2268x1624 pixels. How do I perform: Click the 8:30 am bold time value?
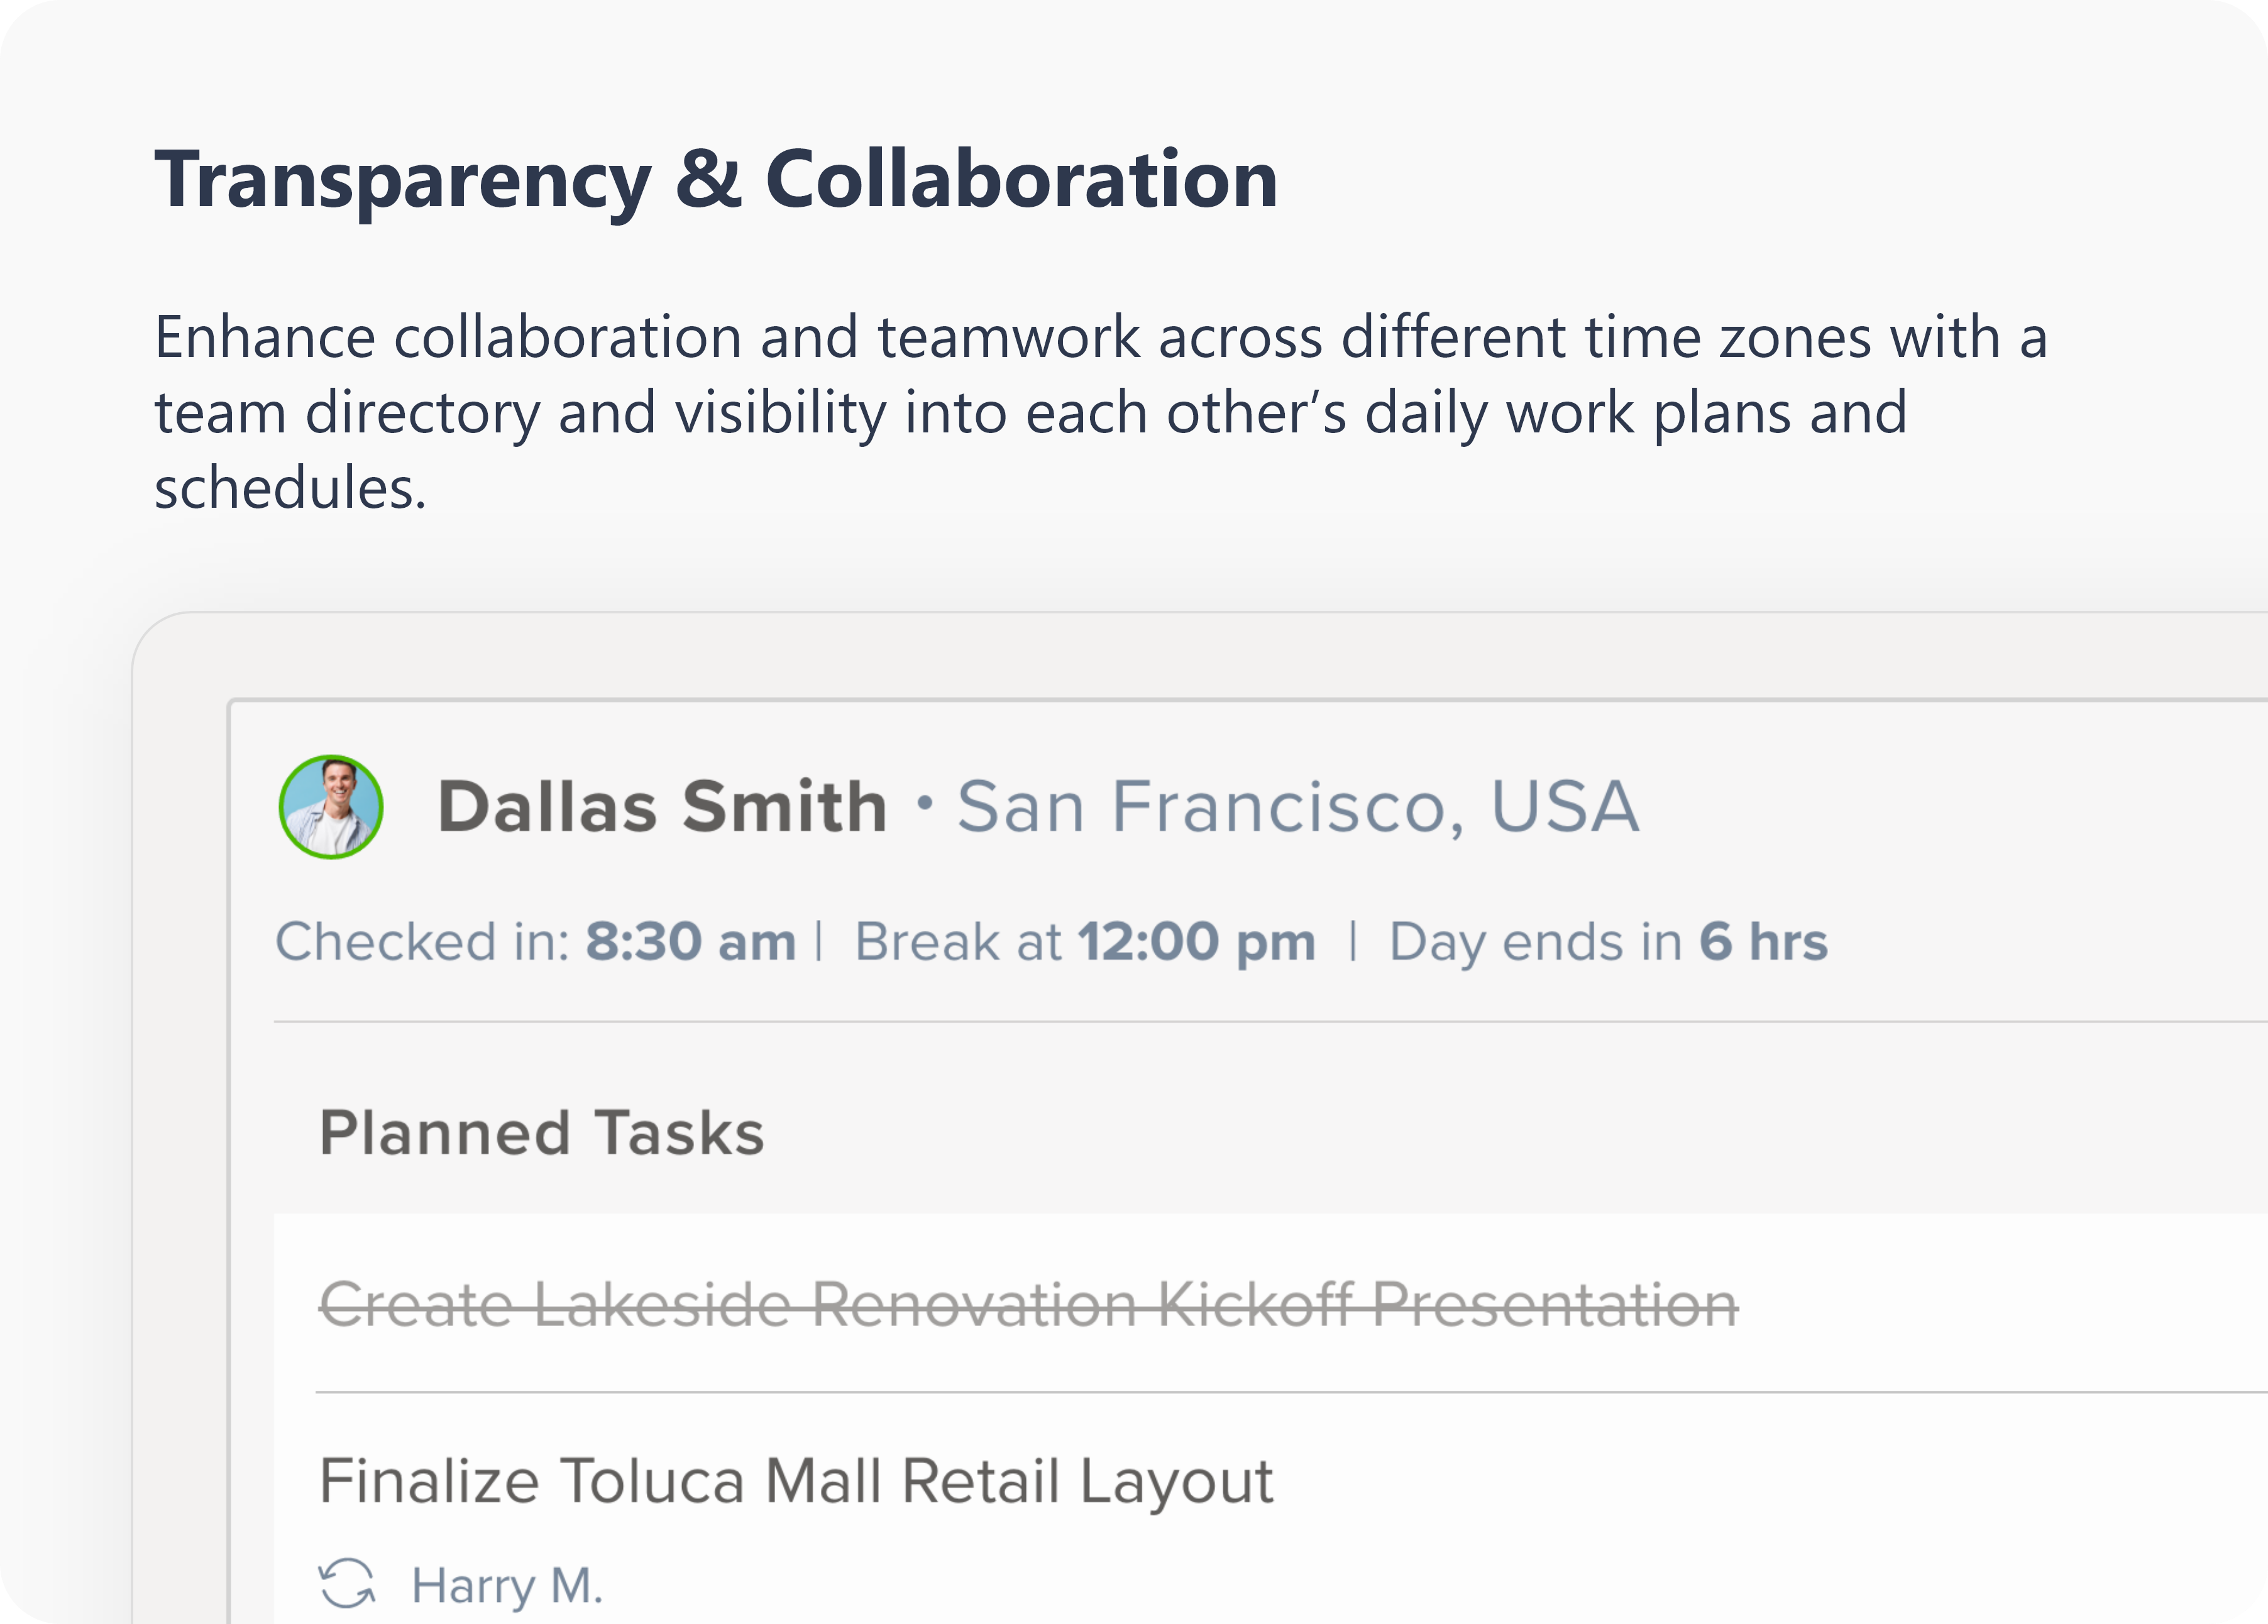click(x=691, y=942)
